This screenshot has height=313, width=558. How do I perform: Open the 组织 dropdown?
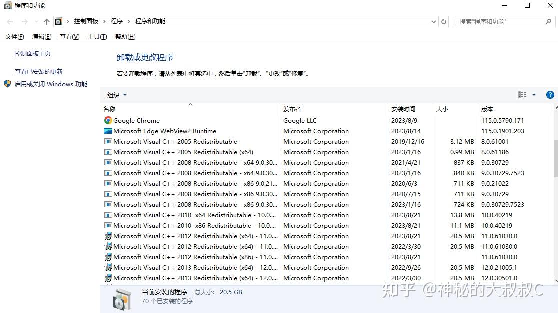(117, 95)
